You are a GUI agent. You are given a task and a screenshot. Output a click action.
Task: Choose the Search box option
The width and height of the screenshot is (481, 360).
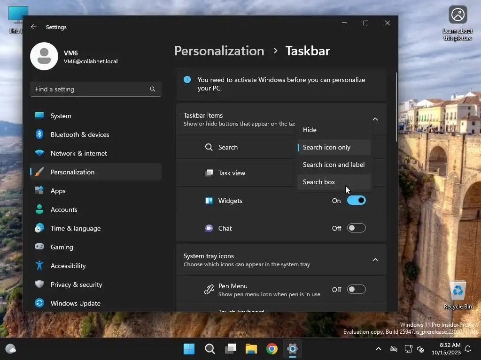click(x=334, y=182)
